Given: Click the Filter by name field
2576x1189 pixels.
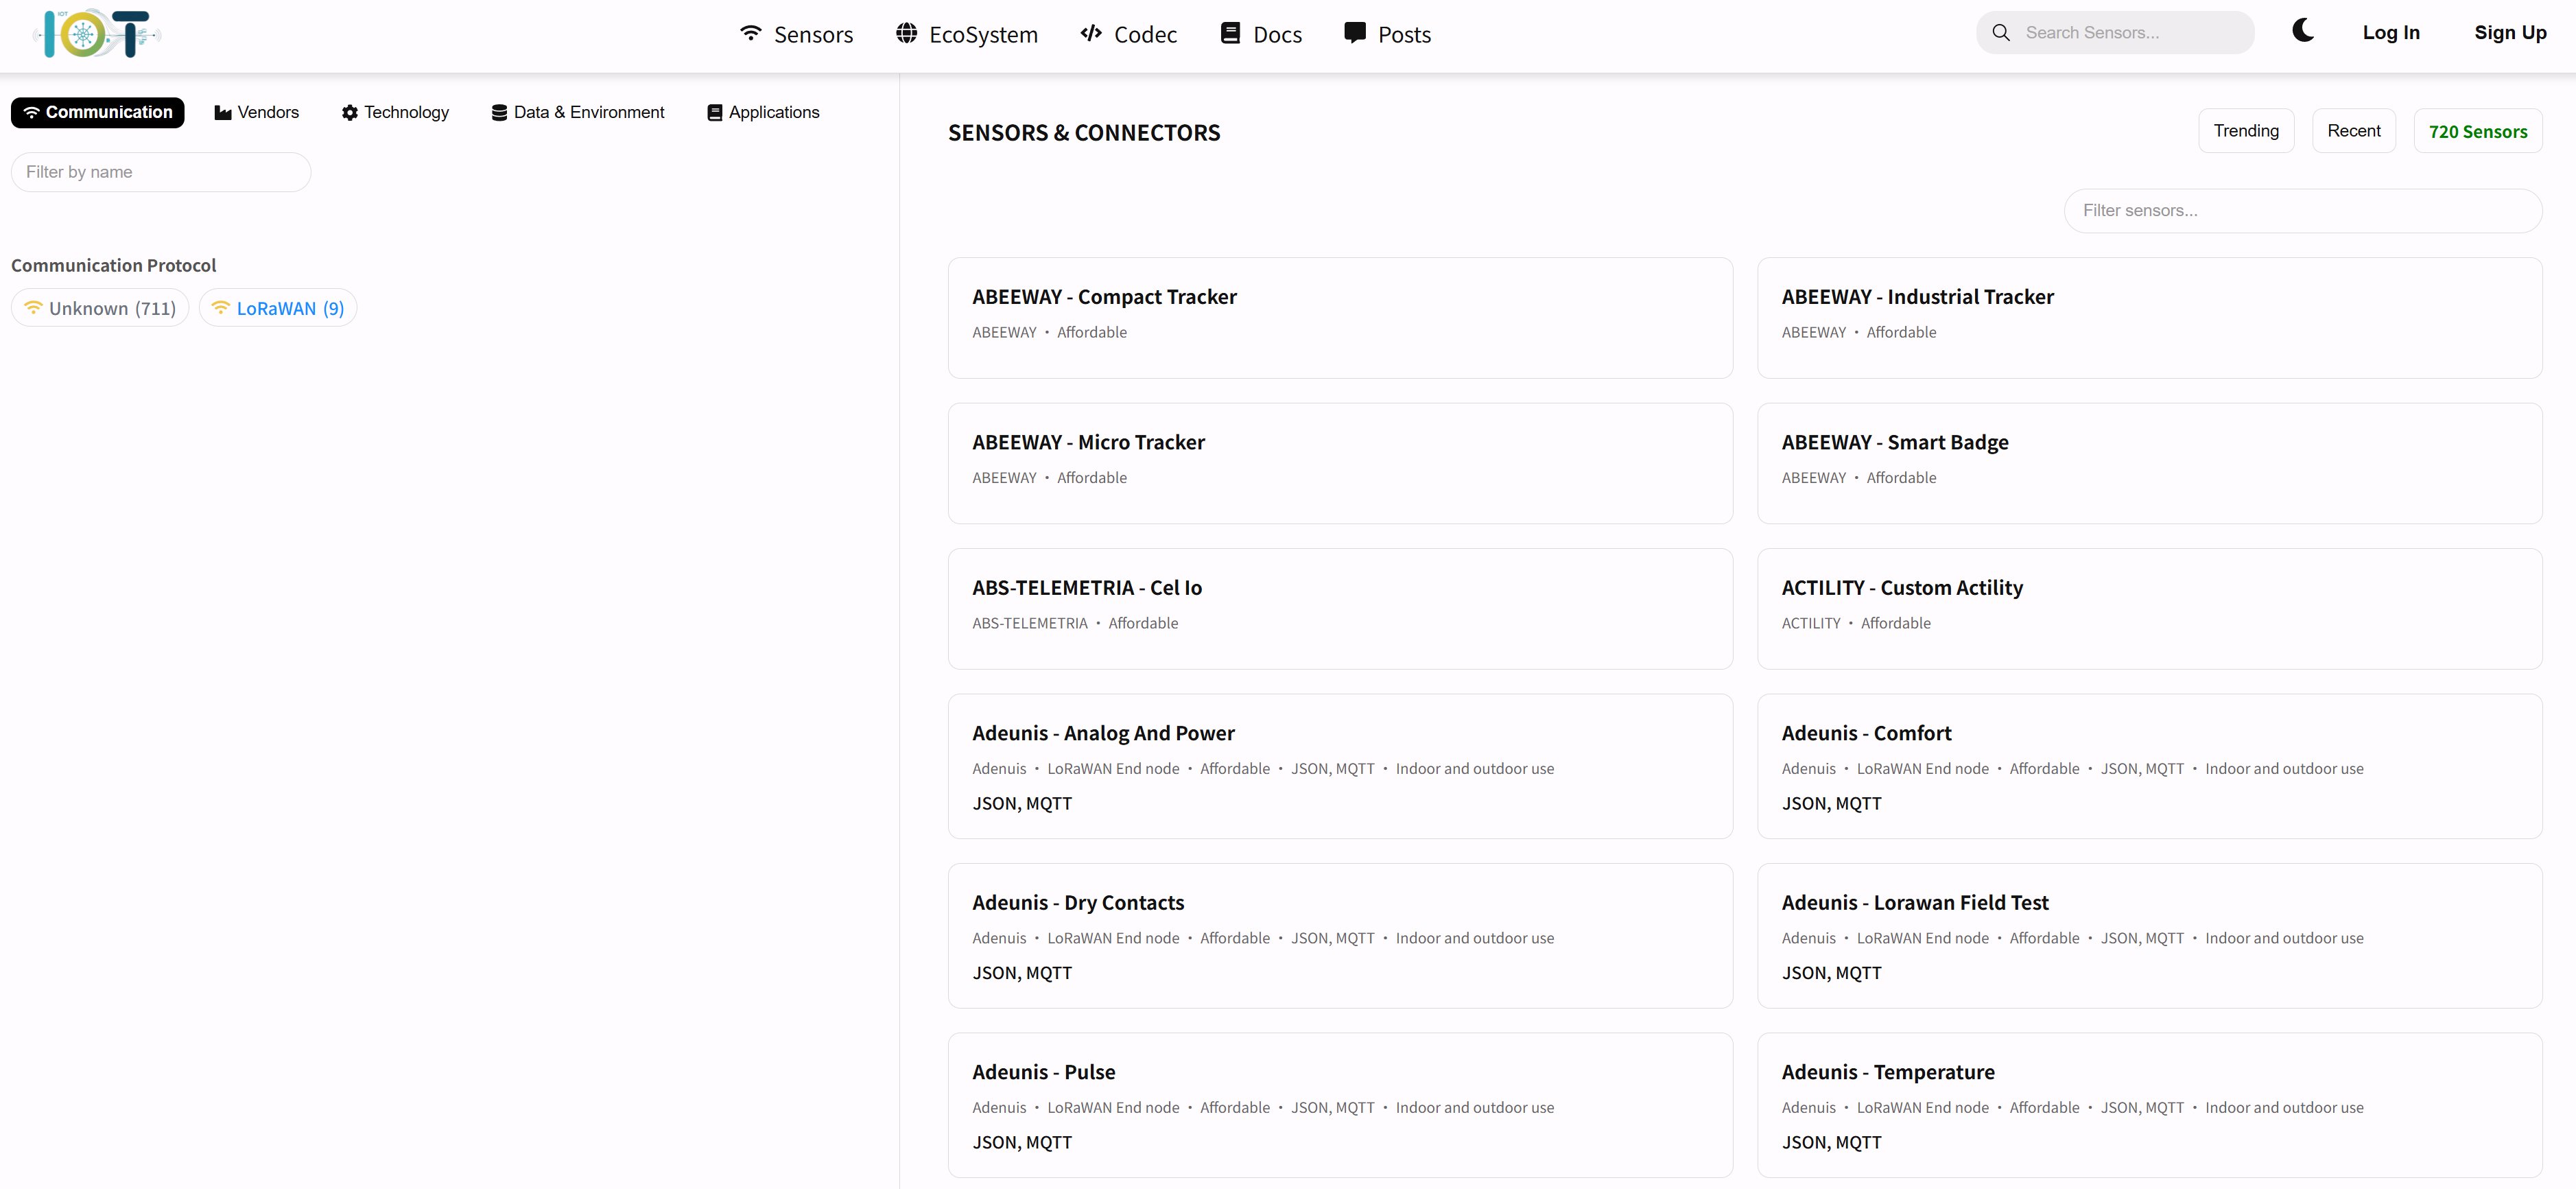Looking at the screenshot, I should coord(161,172).
